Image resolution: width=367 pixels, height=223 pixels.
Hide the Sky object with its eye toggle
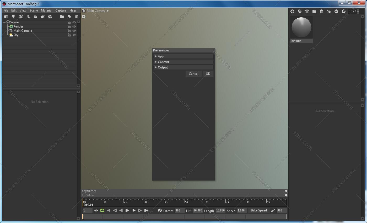click(74, 35)
